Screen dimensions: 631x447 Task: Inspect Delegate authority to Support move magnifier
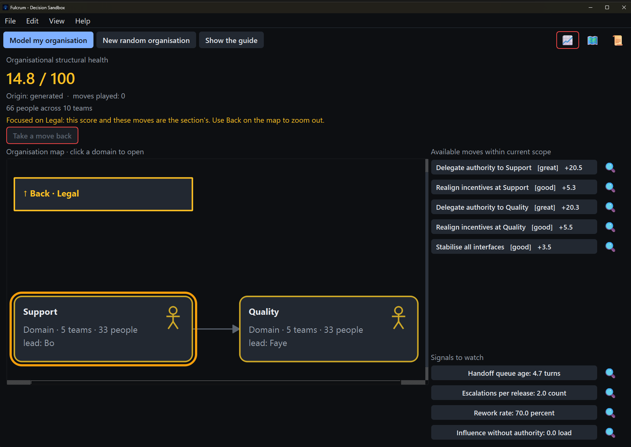coord(610,167)
